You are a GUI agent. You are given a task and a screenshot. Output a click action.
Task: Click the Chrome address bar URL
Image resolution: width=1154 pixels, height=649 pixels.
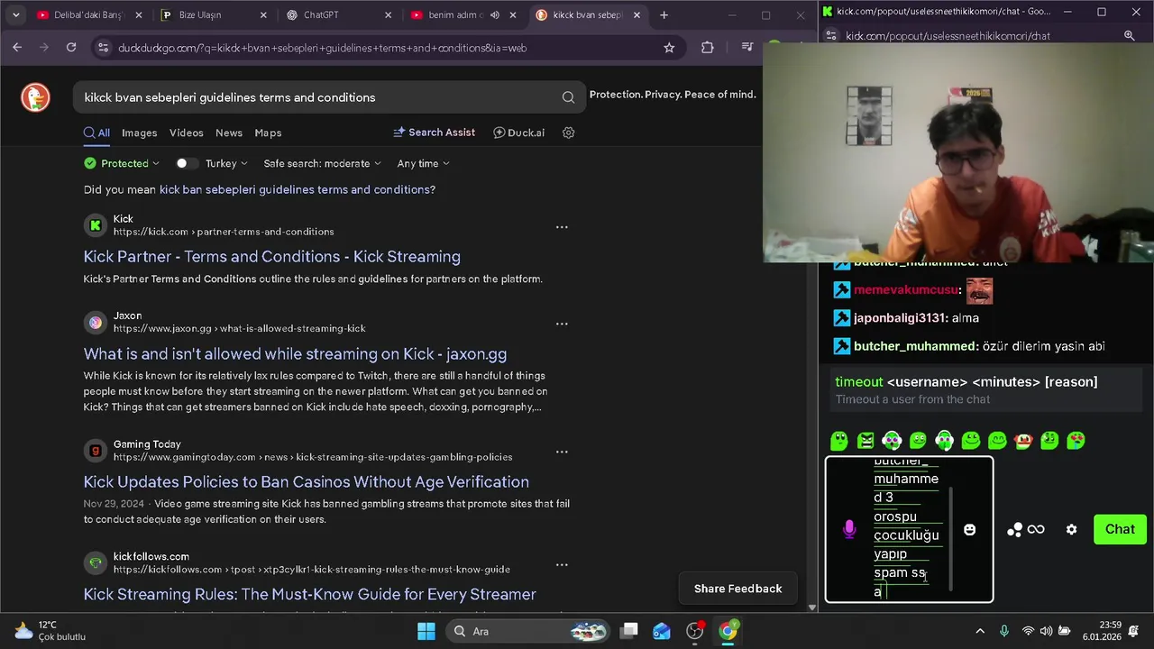tap(322, 48)
